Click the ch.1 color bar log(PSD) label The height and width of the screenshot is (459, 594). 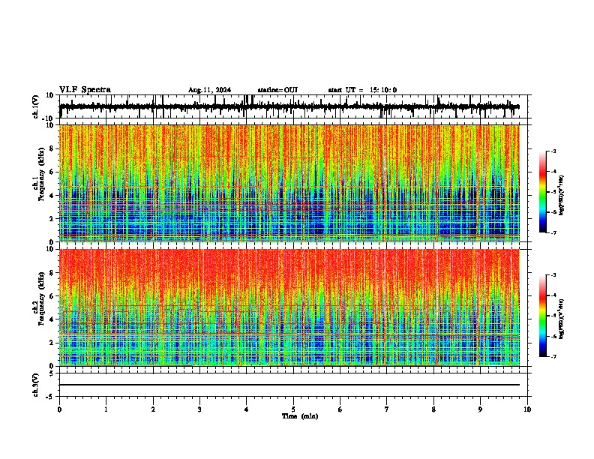point(562,195)
